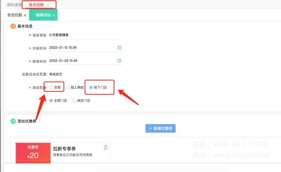Click the 开始时间 date field

pyautogui.click(x=86, y=48)
